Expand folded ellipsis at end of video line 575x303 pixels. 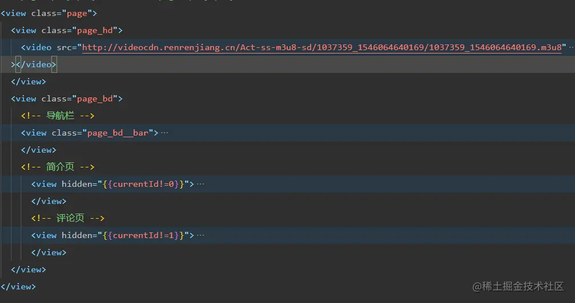572,48
